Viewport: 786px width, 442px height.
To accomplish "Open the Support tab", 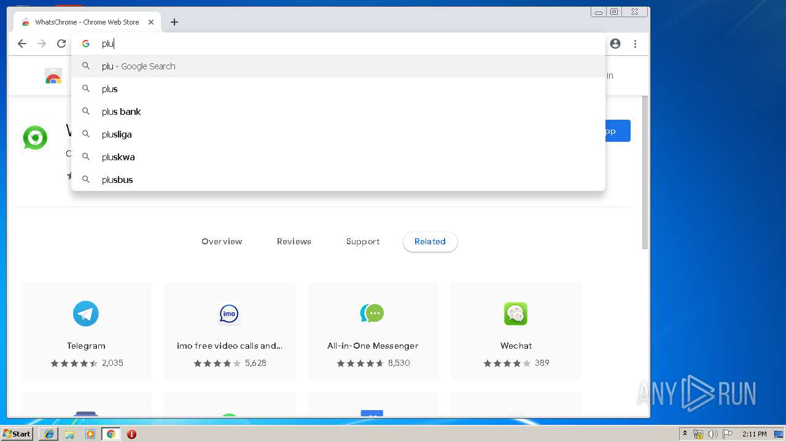I will [x=363, y=241].
